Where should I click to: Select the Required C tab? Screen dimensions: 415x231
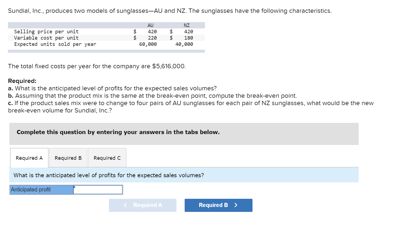click(107, 158)
